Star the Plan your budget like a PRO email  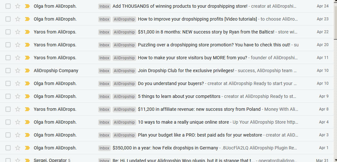tap(18, 135)
